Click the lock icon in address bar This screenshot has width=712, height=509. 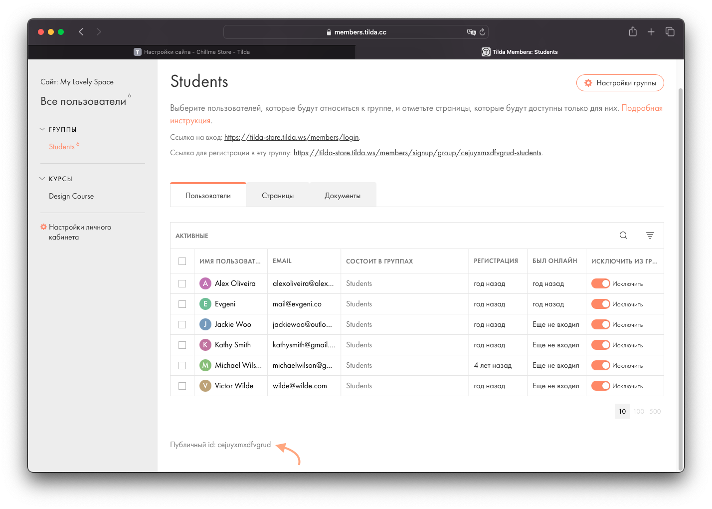click(x=329, y=32)
